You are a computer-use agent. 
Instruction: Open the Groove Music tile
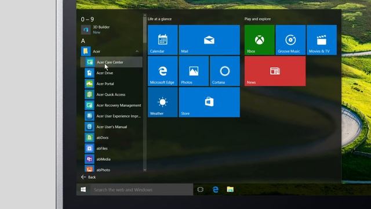[290, 40]
